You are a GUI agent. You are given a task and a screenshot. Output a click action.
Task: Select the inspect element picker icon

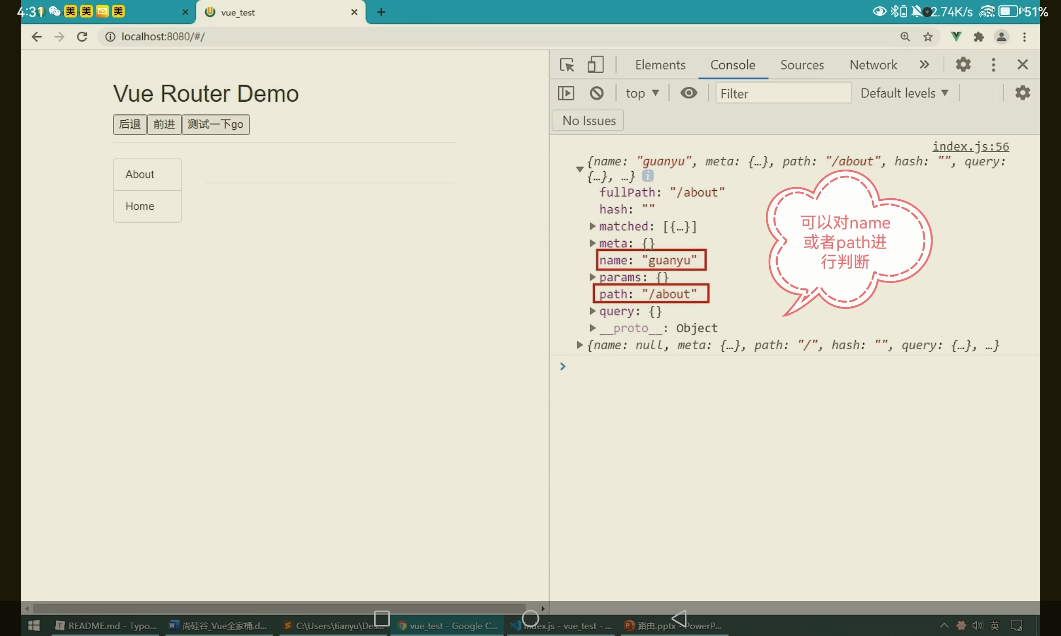point(567,65)
